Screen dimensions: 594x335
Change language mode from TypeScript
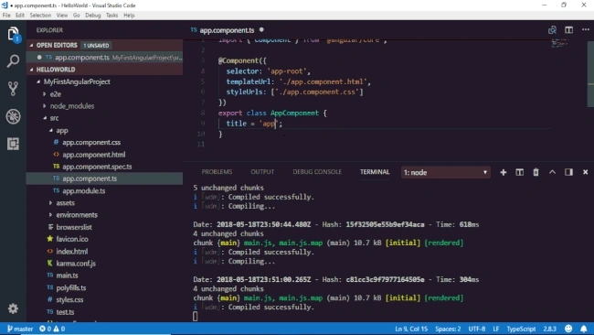[521, 329]
